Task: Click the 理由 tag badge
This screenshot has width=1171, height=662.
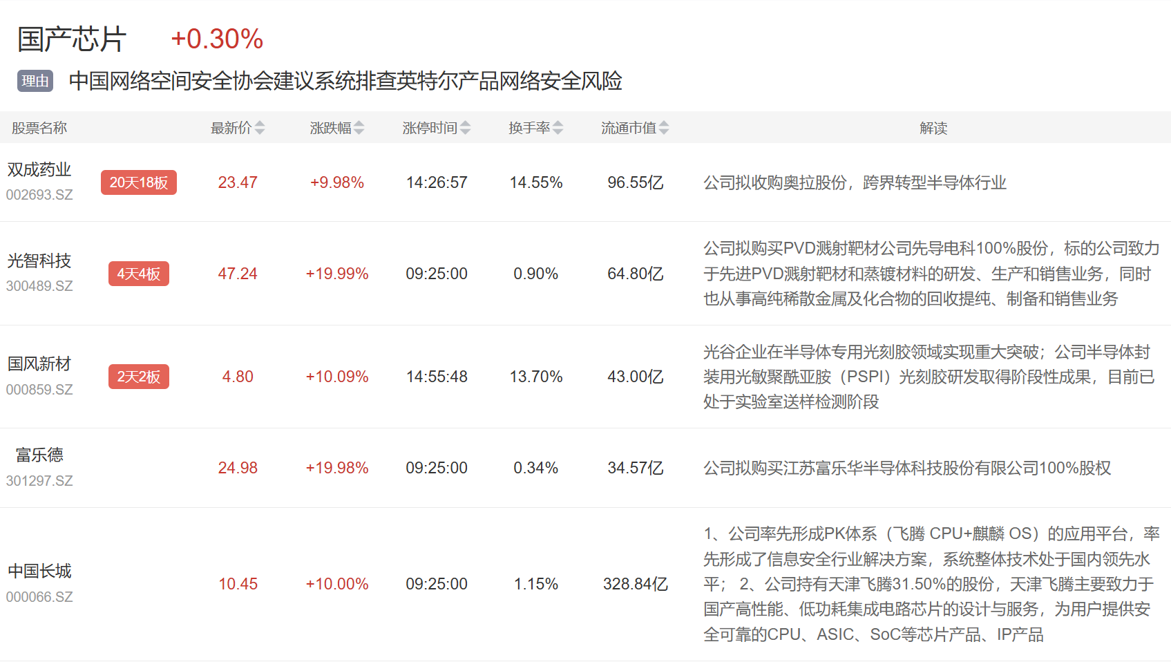Action: point(35,81)
